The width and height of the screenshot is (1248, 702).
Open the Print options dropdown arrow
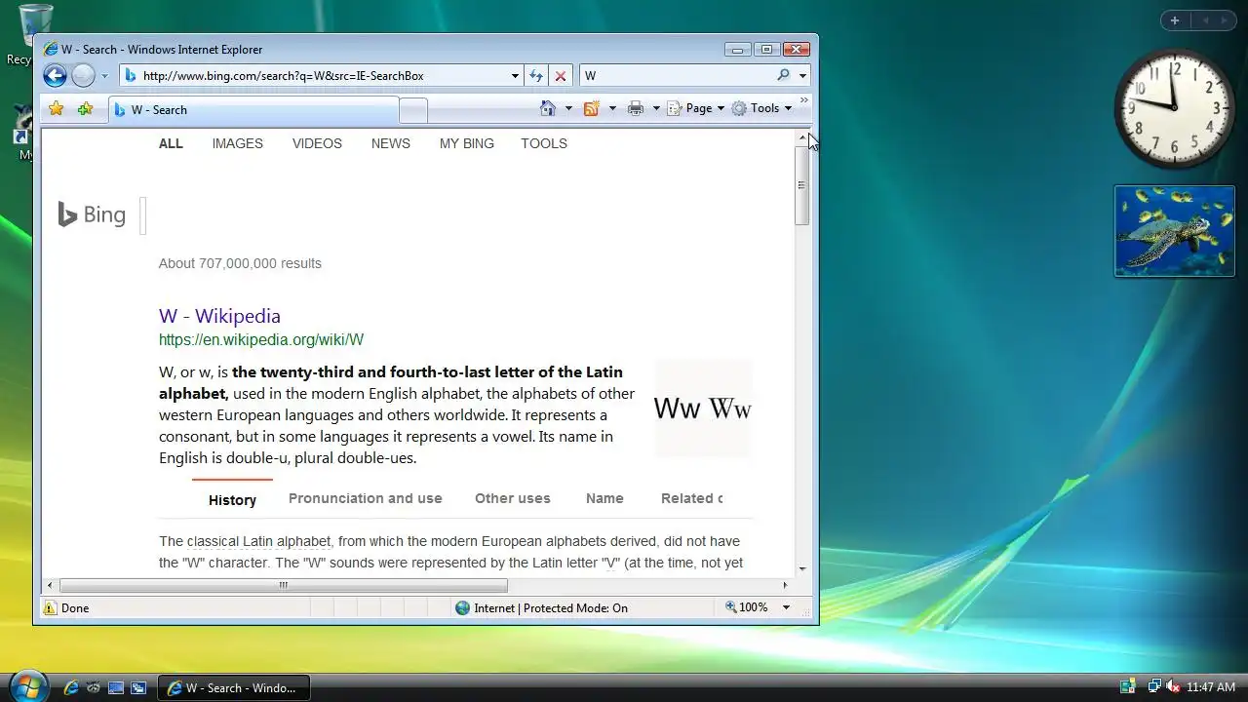[x=656, y=108]
